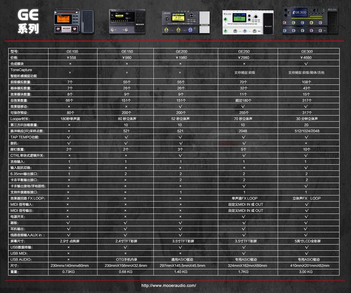Click the 2.9寸 点阵屏 screen cell
351x293 pixels.
(70, 241)
